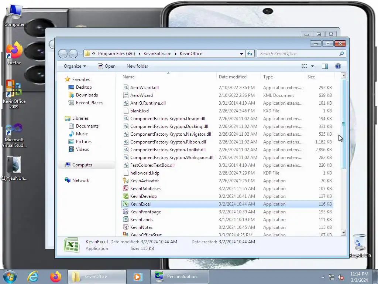Image resolution: width=378 pixels, height=284 pixels.
Task: Select the 61jYjeuNUn image file on desktop
Action: (14, 168)
